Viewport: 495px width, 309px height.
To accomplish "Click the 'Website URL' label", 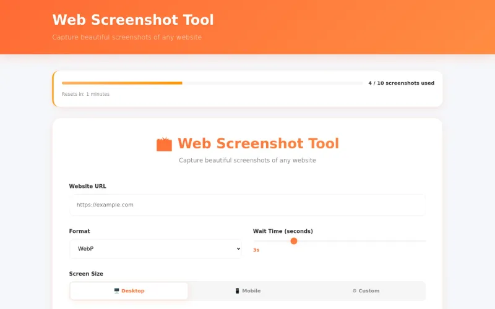I will (87, 186).
